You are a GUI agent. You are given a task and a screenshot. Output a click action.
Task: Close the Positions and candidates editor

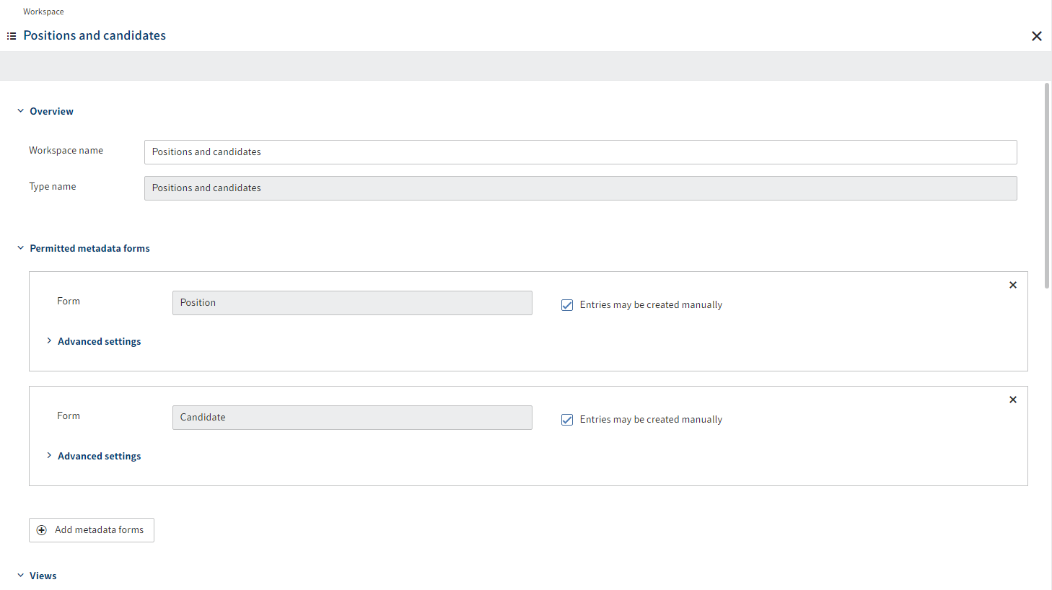(x=1037, y=35)
